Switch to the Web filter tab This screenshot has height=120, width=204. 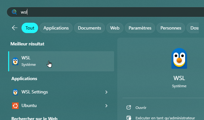click(115, 28)
